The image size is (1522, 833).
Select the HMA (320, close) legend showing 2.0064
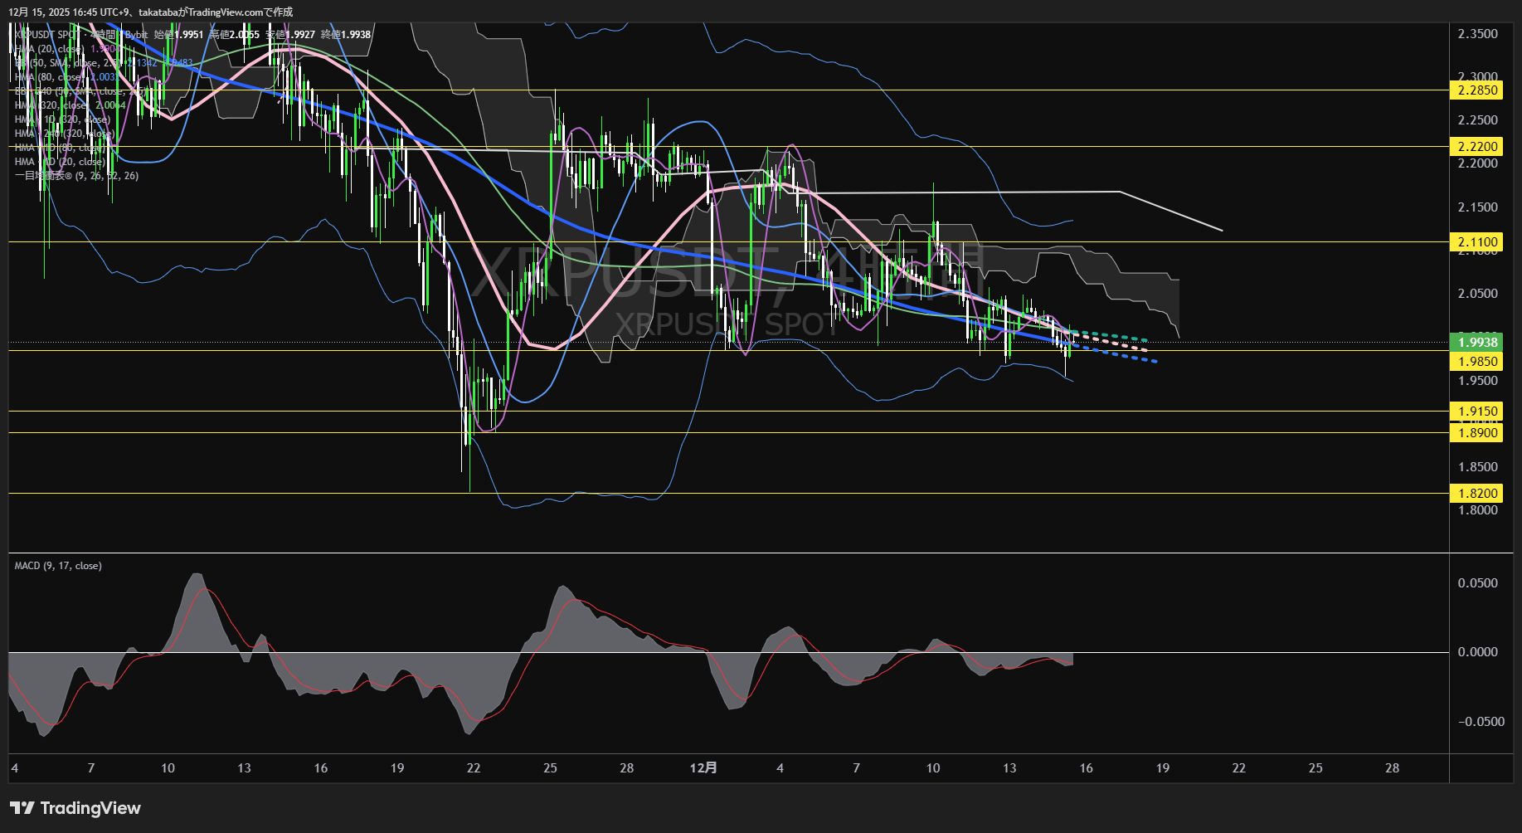pyautogui.click(x=58, y=105)
